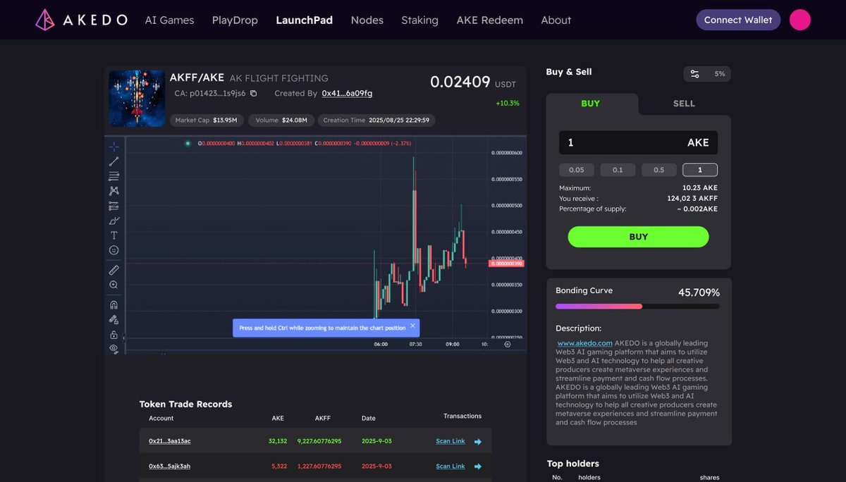
Task: Click the Market Cap $13.95M badge
Action: point(207,120)
